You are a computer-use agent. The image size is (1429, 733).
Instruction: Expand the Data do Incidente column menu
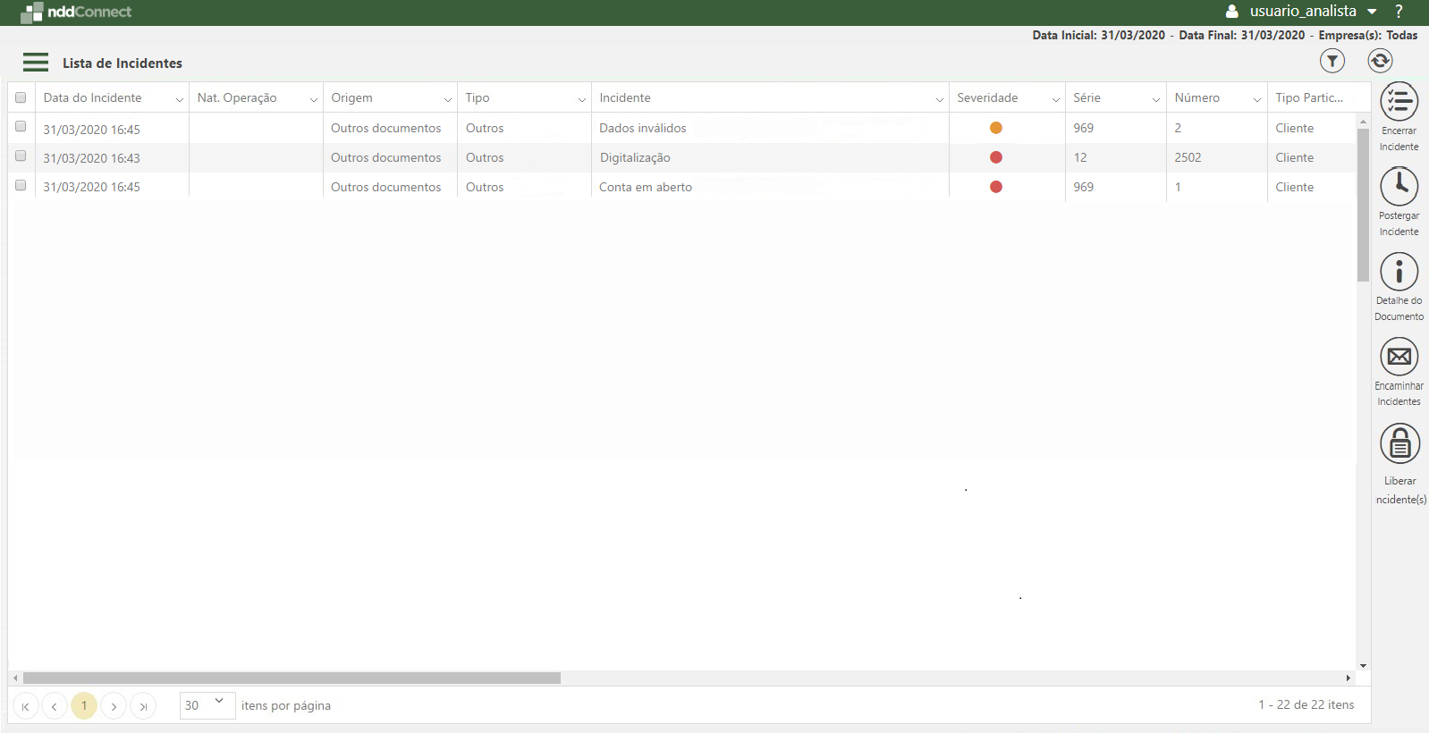(x=179, y=99)
